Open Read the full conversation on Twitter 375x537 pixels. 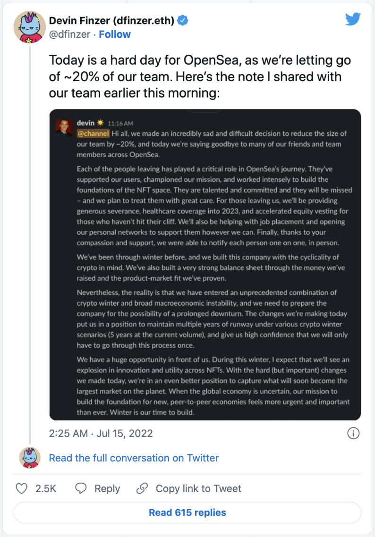[134, 458]
